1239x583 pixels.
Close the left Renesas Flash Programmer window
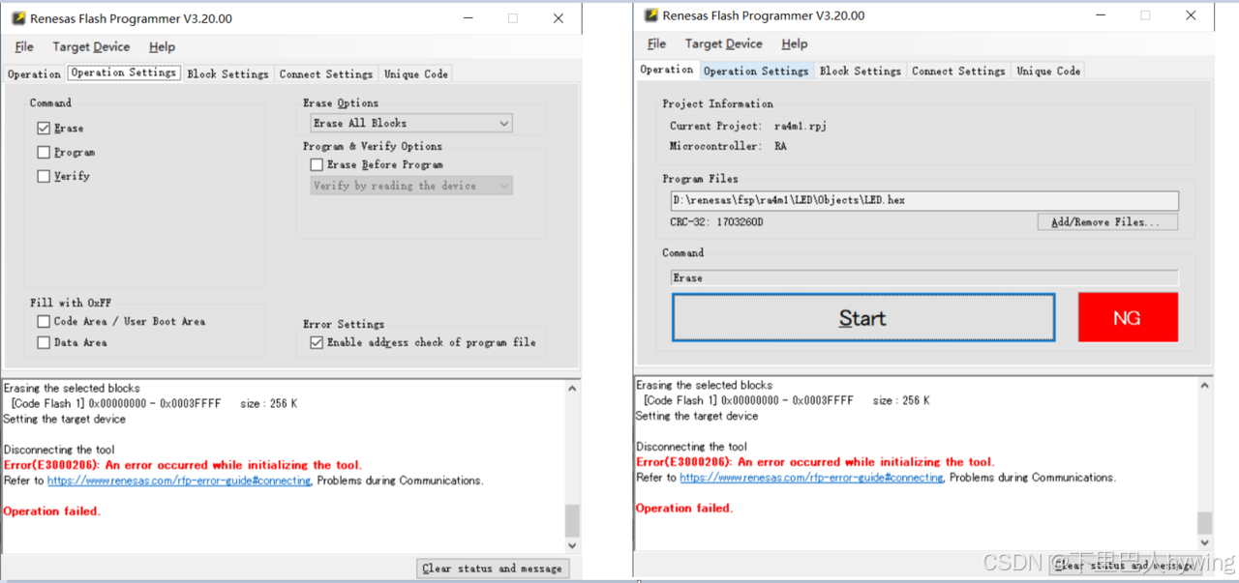point(559,18)
